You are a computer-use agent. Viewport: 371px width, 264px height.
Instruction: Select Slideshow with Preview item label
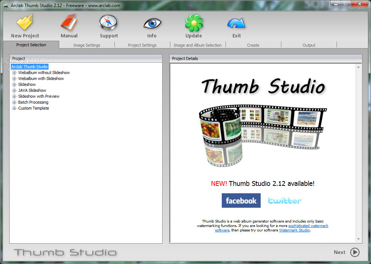[39, 96]
